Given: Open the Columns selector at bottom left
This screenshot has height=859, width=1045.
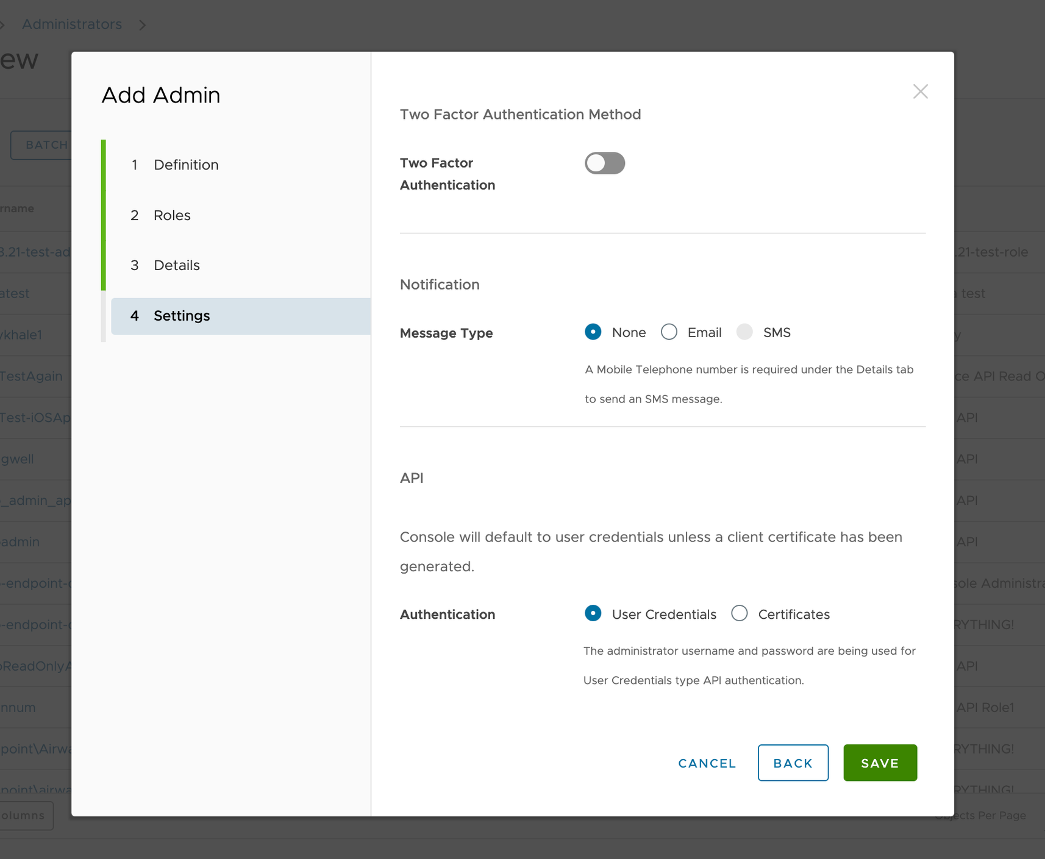Looking at the screenshot, I should coord(26,815).
